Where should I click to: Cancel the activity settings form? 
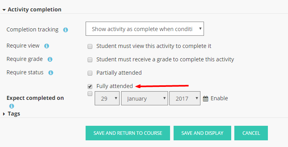point(251,133)
